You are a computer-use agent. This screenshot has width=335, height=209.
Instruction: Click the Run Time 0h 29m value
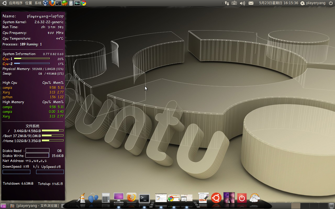pyautogui.click(x=52, y=27)
